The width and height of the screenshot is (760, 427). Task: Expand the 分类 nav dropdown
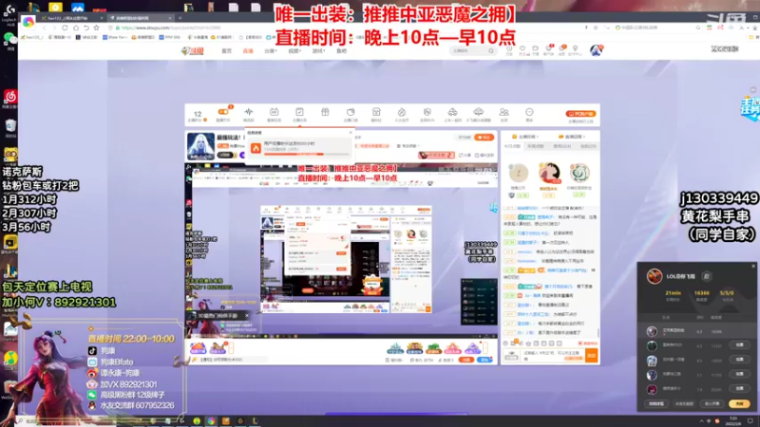click(x=270, y=51)
